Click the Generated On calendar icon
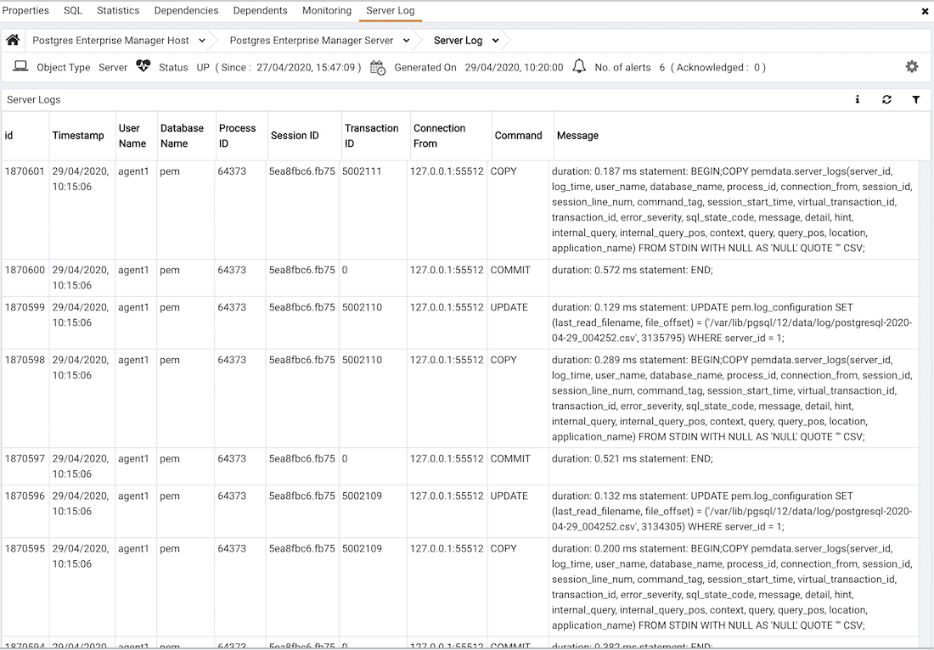This screenshot has width=934, height=650. pos(378,67)
